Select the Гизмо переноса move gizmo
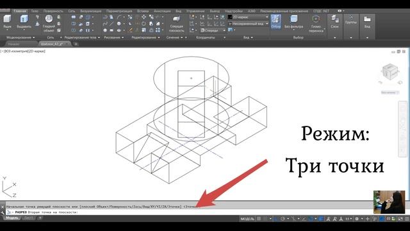Viewport: 410px width, 231px height. pos(316,24)
